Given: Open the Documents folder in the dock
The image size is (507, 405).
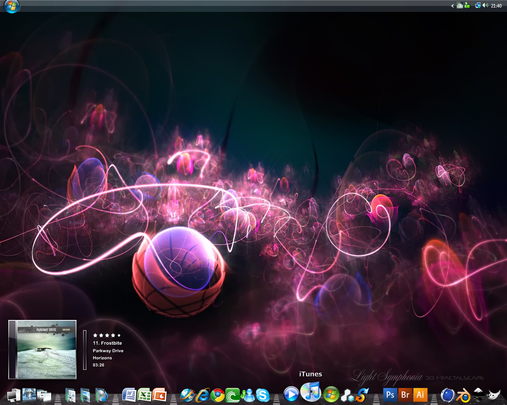Looking at the screenshot, I should point(70,395).
